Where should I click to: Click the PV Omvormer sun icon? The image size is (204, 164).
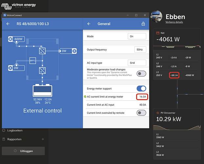coord(158,113)
